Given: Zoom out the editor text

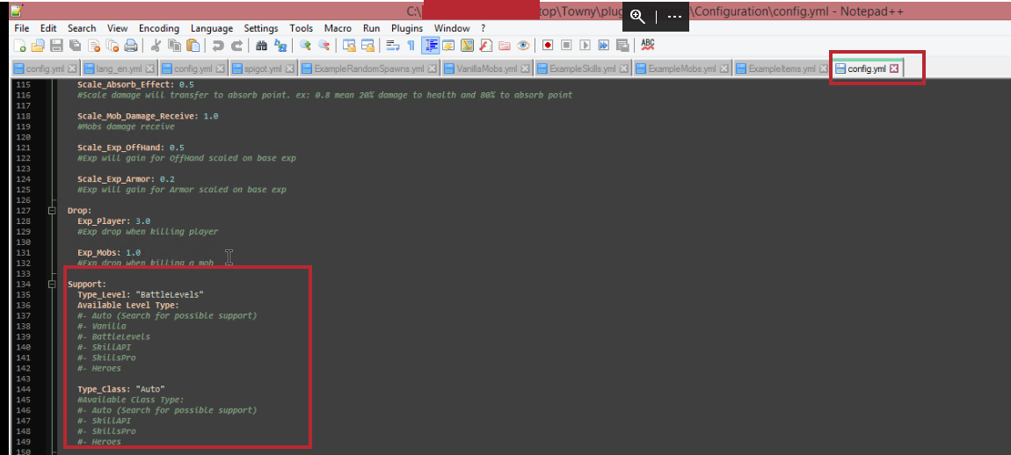Looking at the screenshot, I should 324,45.
